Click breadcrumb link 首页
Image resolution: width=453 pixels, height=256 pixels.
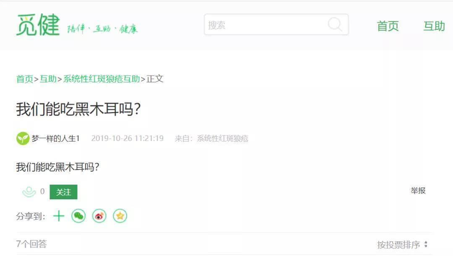[x=25, y=78]
